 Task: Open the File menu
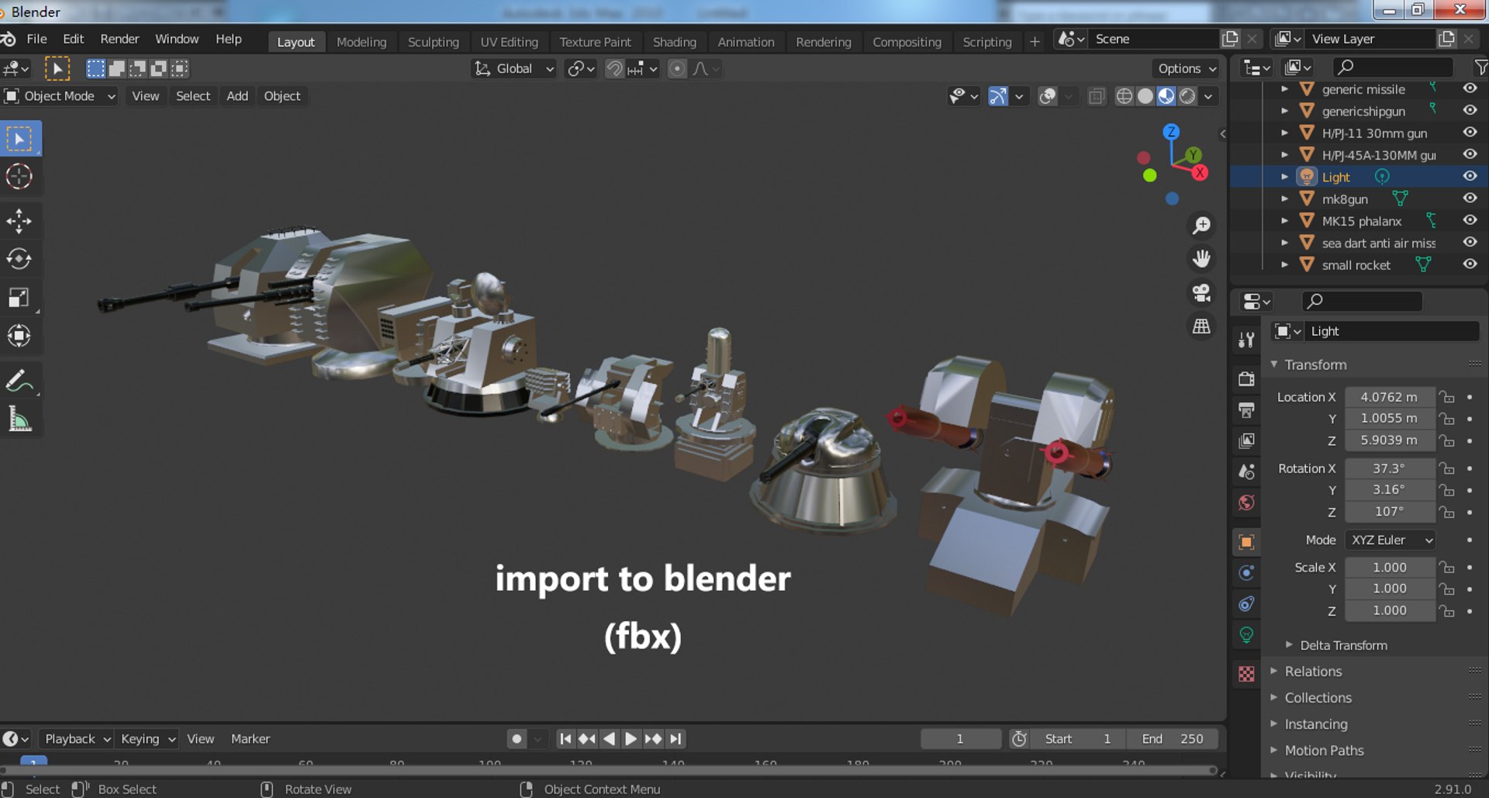pos(36,39)
